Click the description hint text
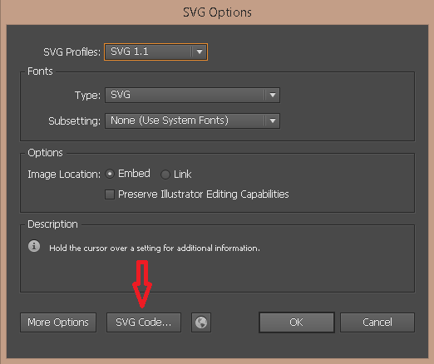 coord(155,248)
